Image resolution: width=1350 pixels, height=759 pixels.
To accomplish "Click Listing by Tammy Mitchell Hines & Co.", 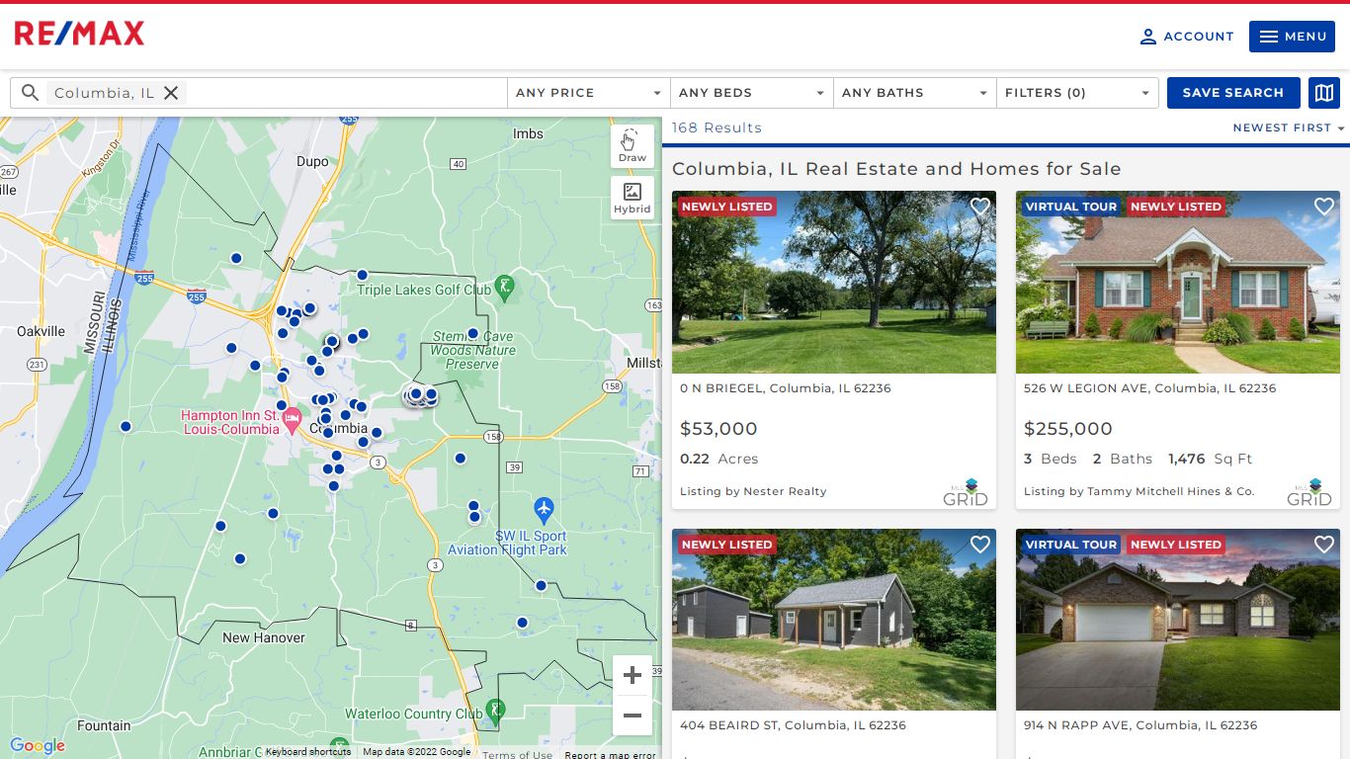I will coord(1139,491).
